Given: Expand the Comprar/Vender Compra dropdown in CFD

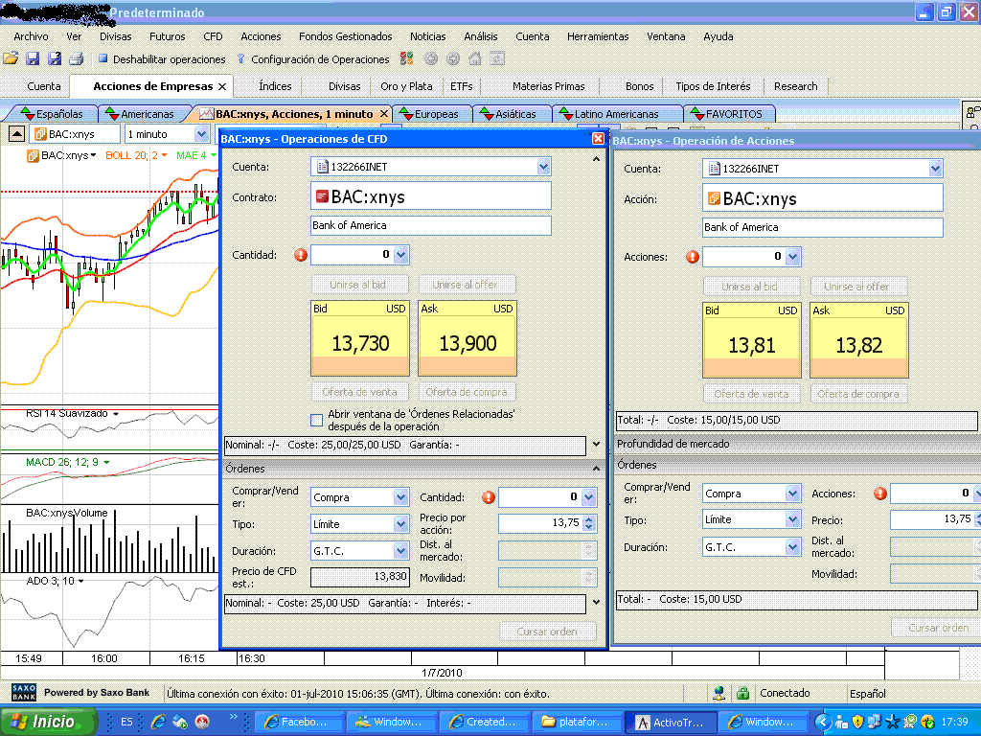Looking at the screenshot, I should coord(400,497).
